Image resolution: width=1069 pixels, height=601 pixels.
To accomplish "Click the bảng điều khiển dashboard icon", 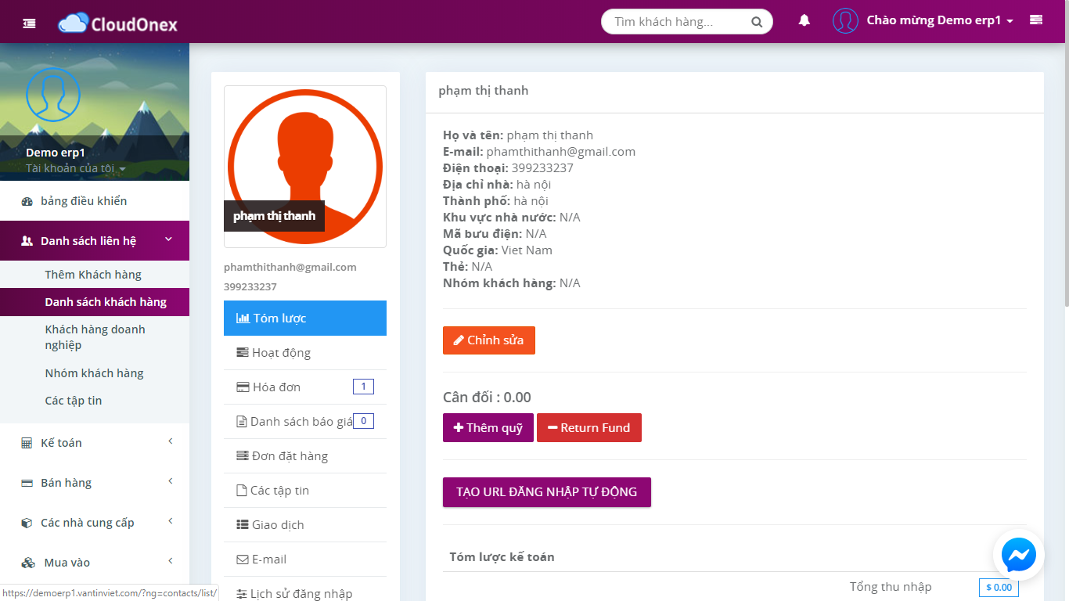I will click(x=27, y=201).
